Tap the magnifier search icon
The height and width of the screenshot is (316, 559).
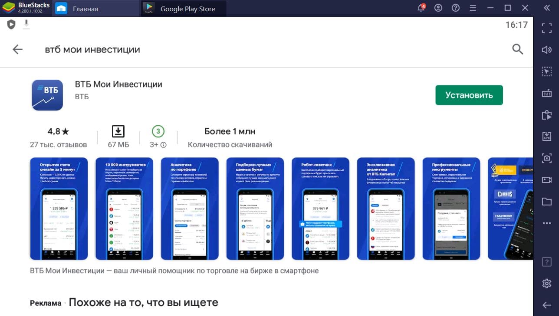coord(517,49)
